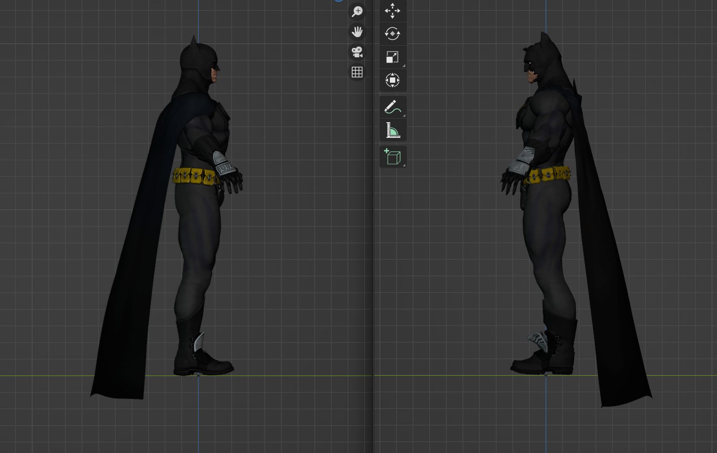
Task: Switch perspective/orthographic with the grid icon
Action: 357,72
